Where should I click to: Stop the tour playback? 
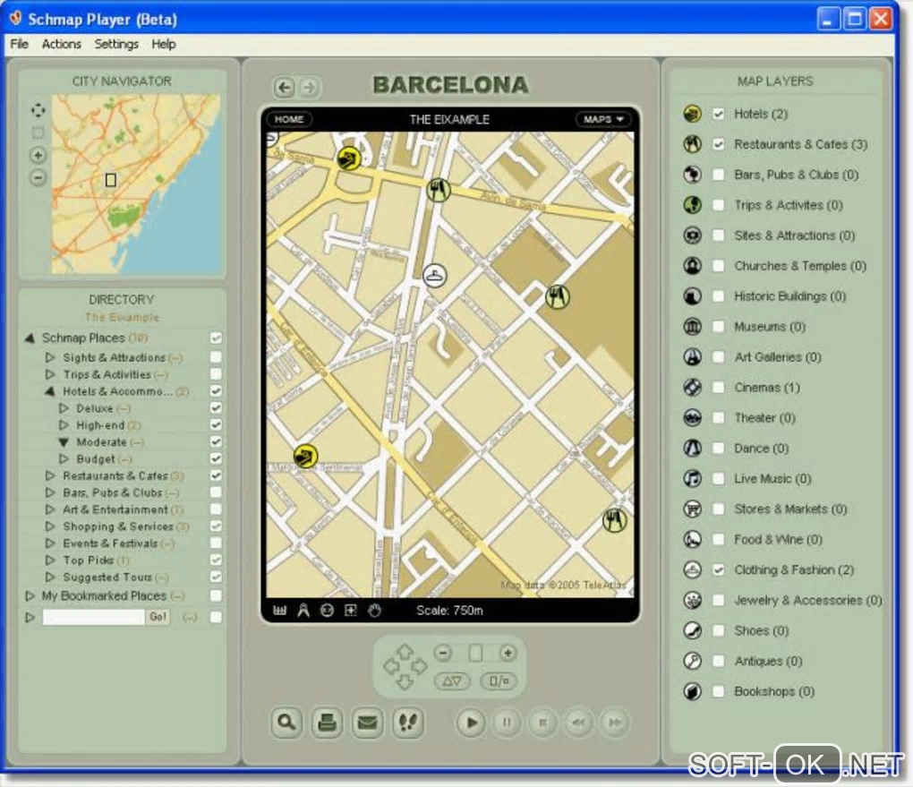click(x=542, y=723)
